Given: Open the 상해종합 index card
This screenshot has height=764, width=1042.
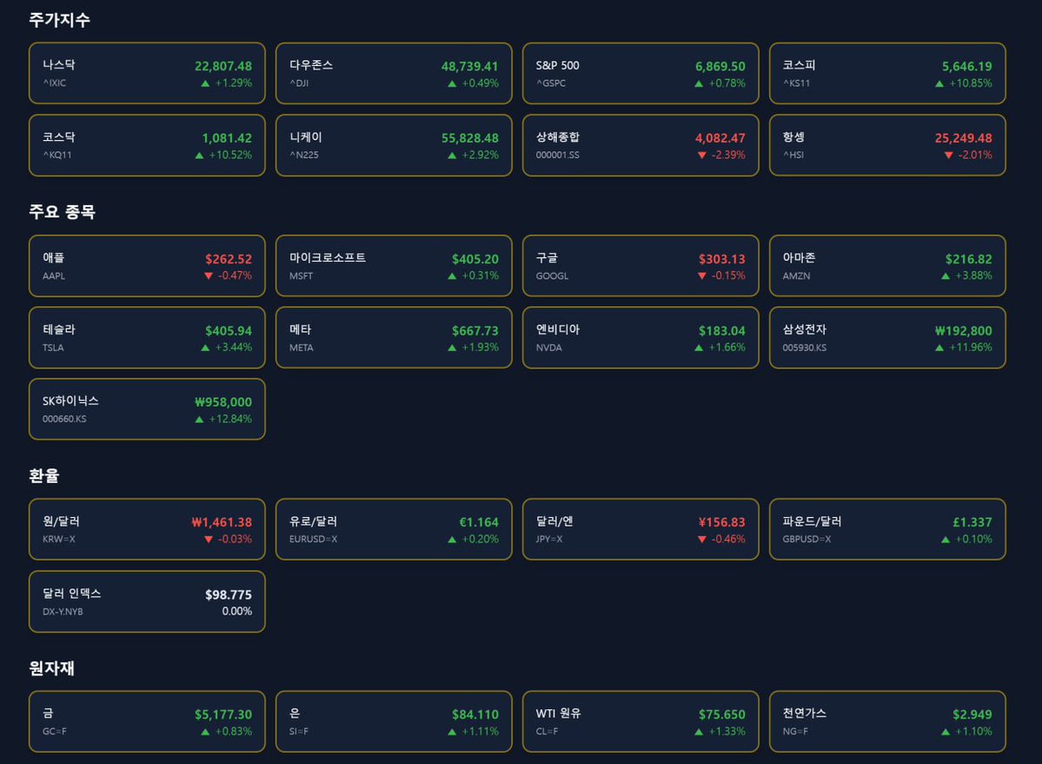Looking at the screenshot, I should 640,145.
